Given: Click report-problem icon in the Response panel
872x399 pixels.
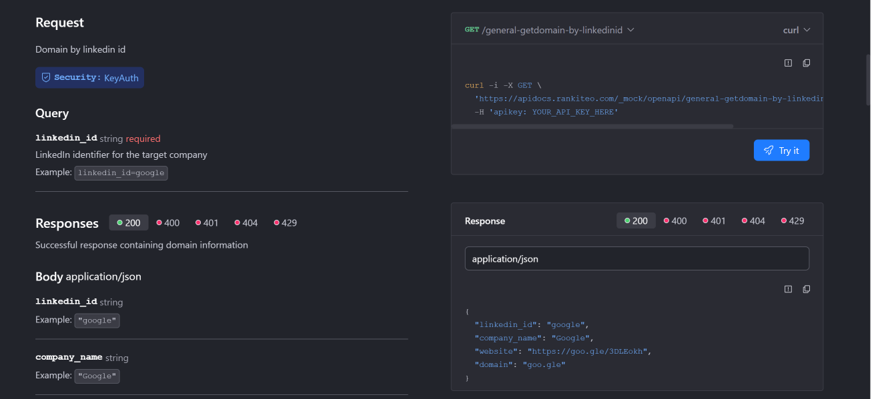Looking at the screenshot, I should click(x=788, y=289).
